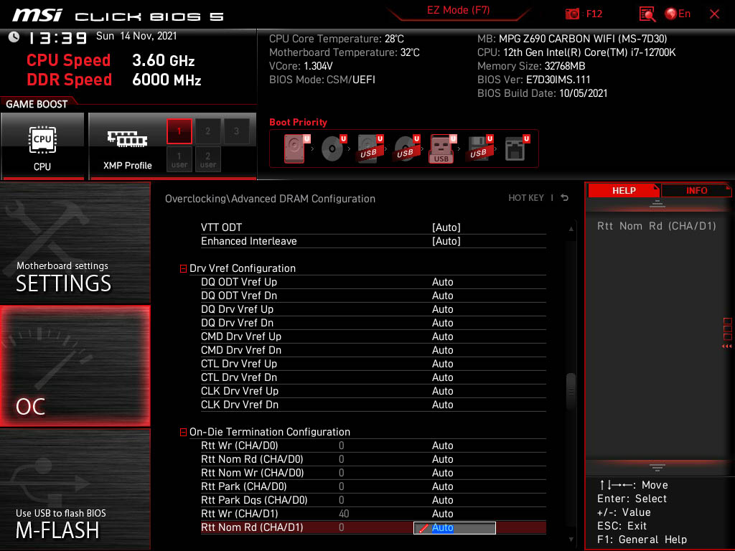735x551 pixels.
Task: Switch to the INFO tab
Action: [x=696, y=190]
